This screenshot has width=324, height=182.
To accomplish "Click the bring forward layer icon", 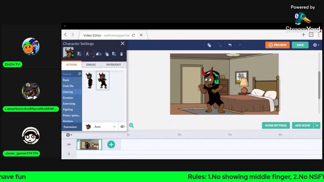I will [x=107, y=54].
